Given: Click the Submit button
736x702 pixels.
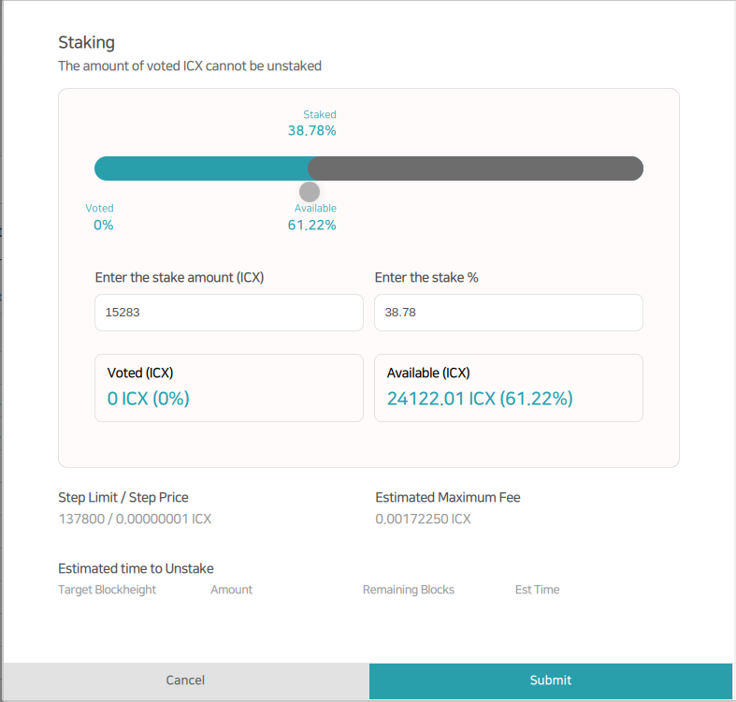Looking at the screenshot, I should click(x=550, y=680).
